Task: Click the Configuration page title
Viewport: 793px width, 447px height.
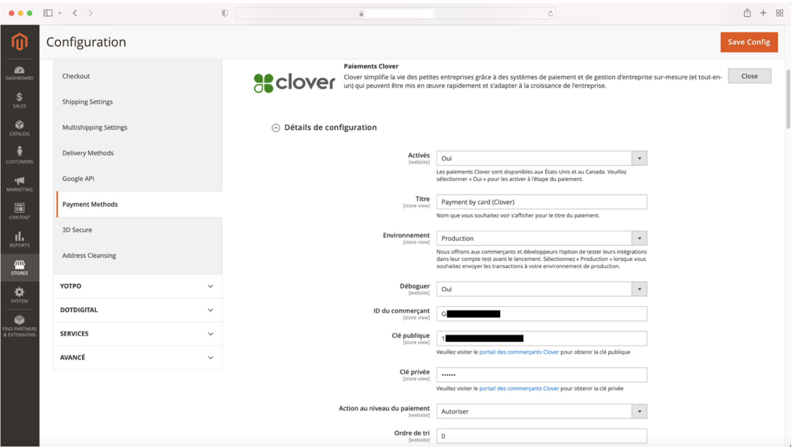Action: [x=86, y=42]
